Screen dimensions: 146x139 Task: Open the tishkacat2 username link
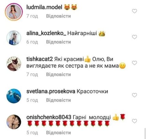(40, 59)
